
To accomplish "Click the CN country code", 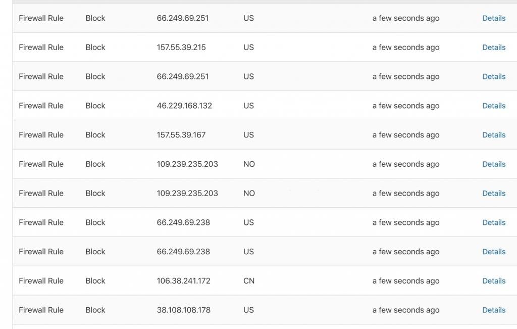I will [248, 281].
